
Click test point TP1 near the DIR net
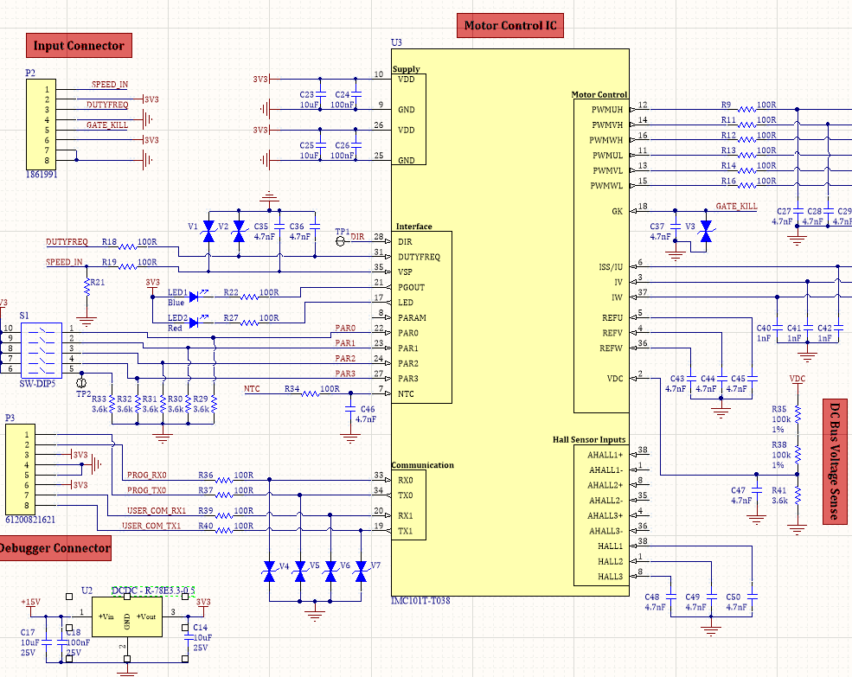pos(340,242)
